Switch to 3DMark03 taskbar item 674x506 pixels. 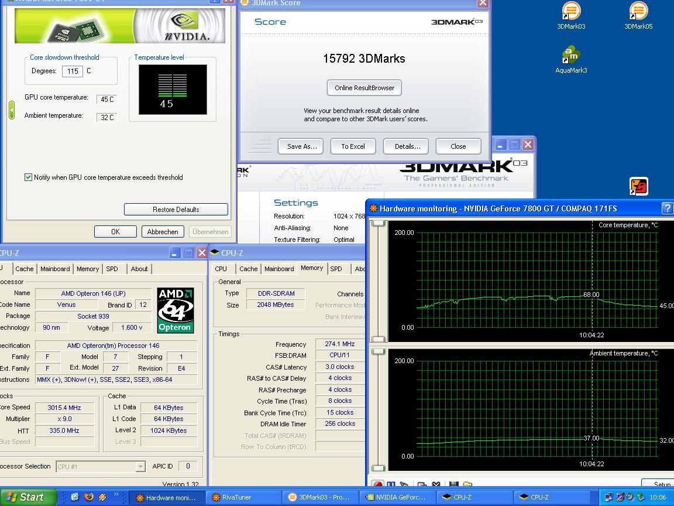pyautogui.click(x=320, y=497)
